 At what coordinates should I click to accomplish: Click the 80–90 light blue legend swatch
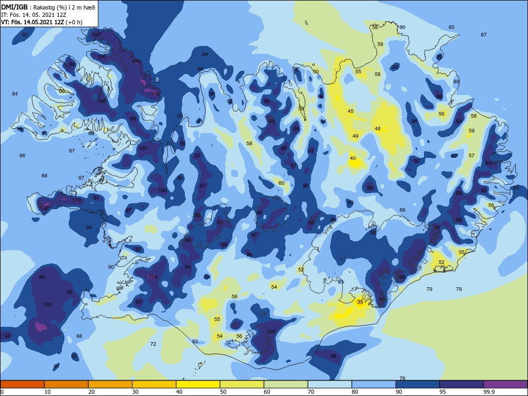coord(374,384)
